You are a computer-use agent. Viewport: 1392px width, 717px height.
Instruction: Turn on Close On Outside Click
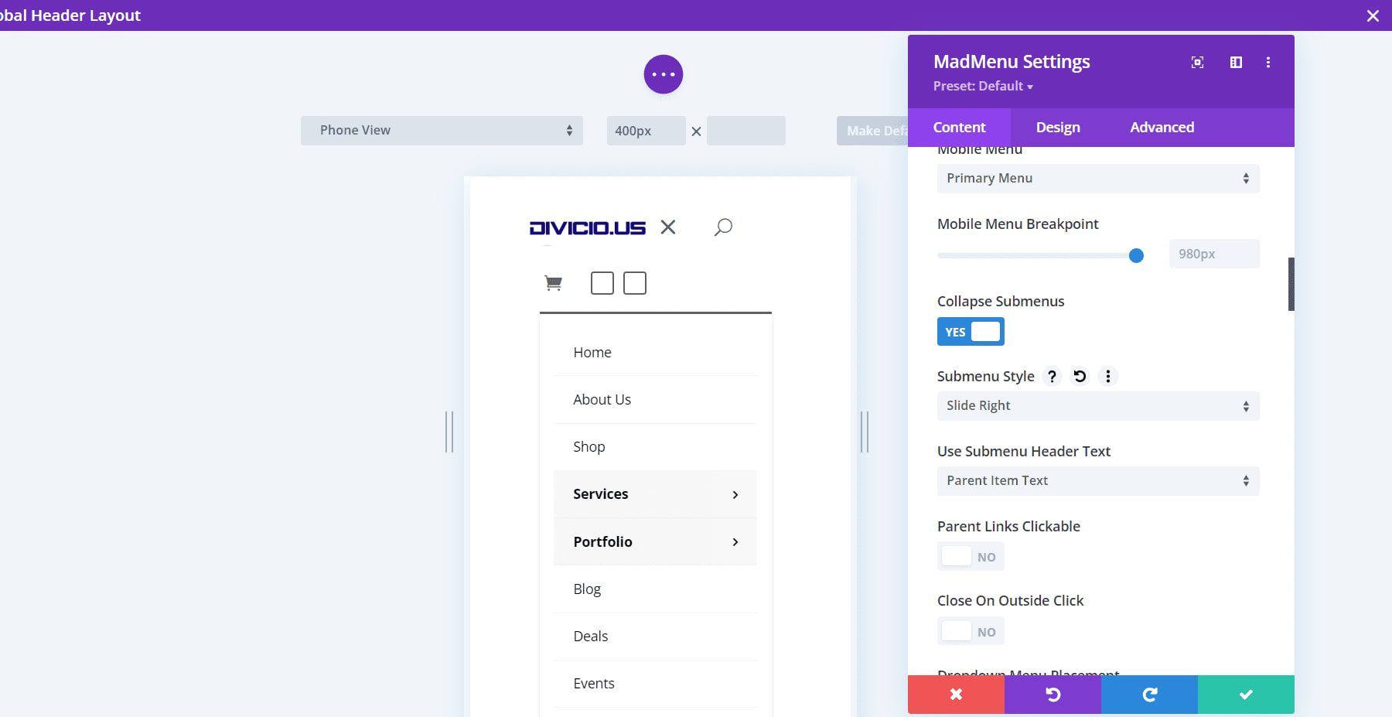[x=971, y=632]
